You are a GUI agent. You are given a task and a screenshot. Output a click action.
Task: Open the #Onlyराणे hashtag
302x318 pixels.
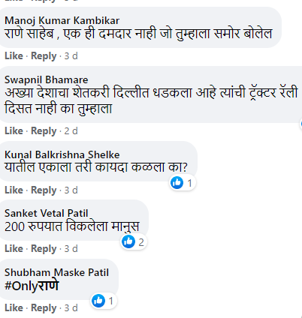pos(32,286)
